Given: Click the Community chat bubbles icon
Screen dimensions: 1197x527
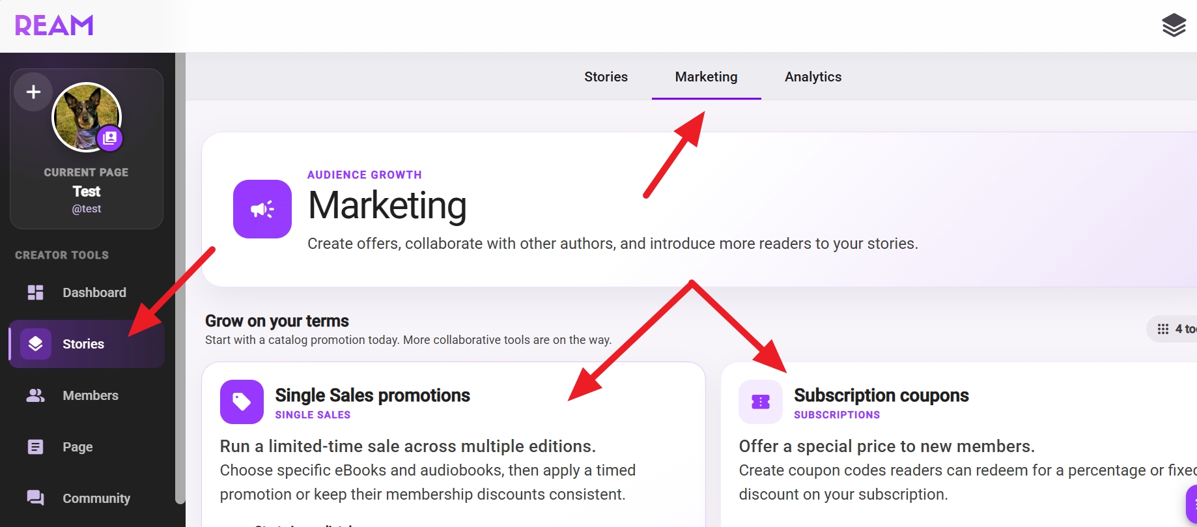Looking at the screenshot, I should pyautogui.click(x=36, y=498).
